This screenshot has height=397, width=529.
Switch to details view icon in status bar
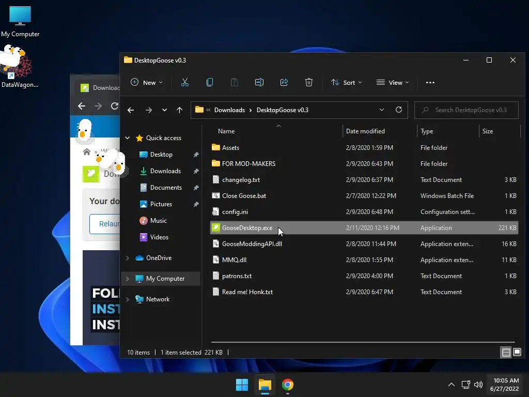click(x=506, y=353)
